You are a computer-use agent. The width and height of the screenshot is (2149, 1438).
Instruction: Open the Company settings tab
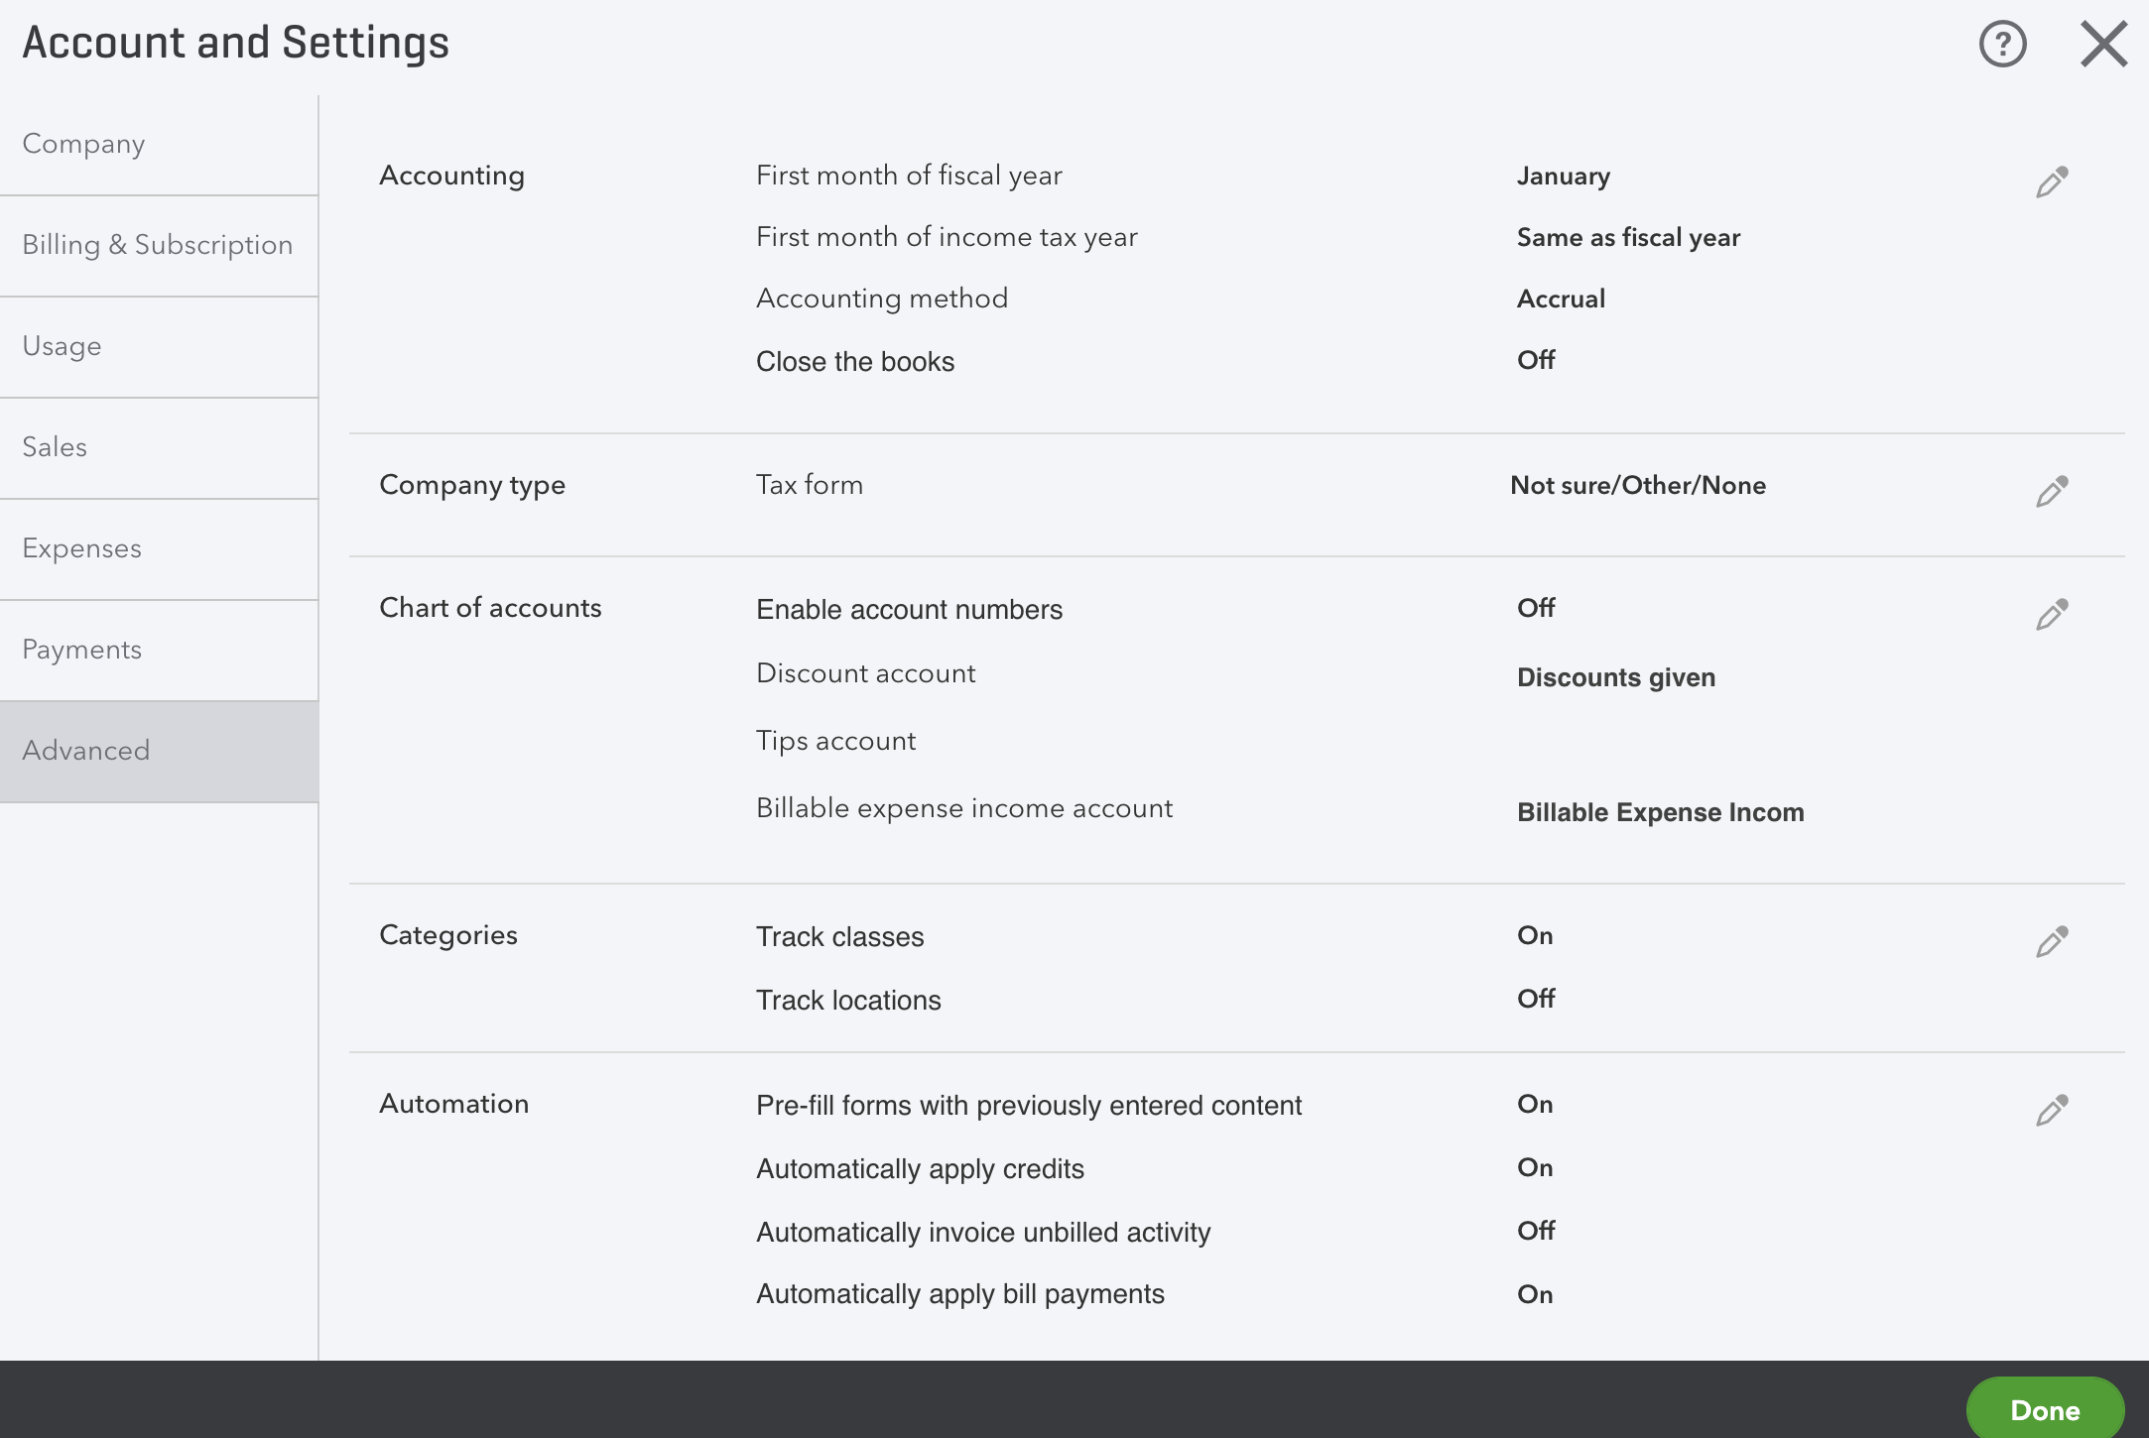(84, 145)
